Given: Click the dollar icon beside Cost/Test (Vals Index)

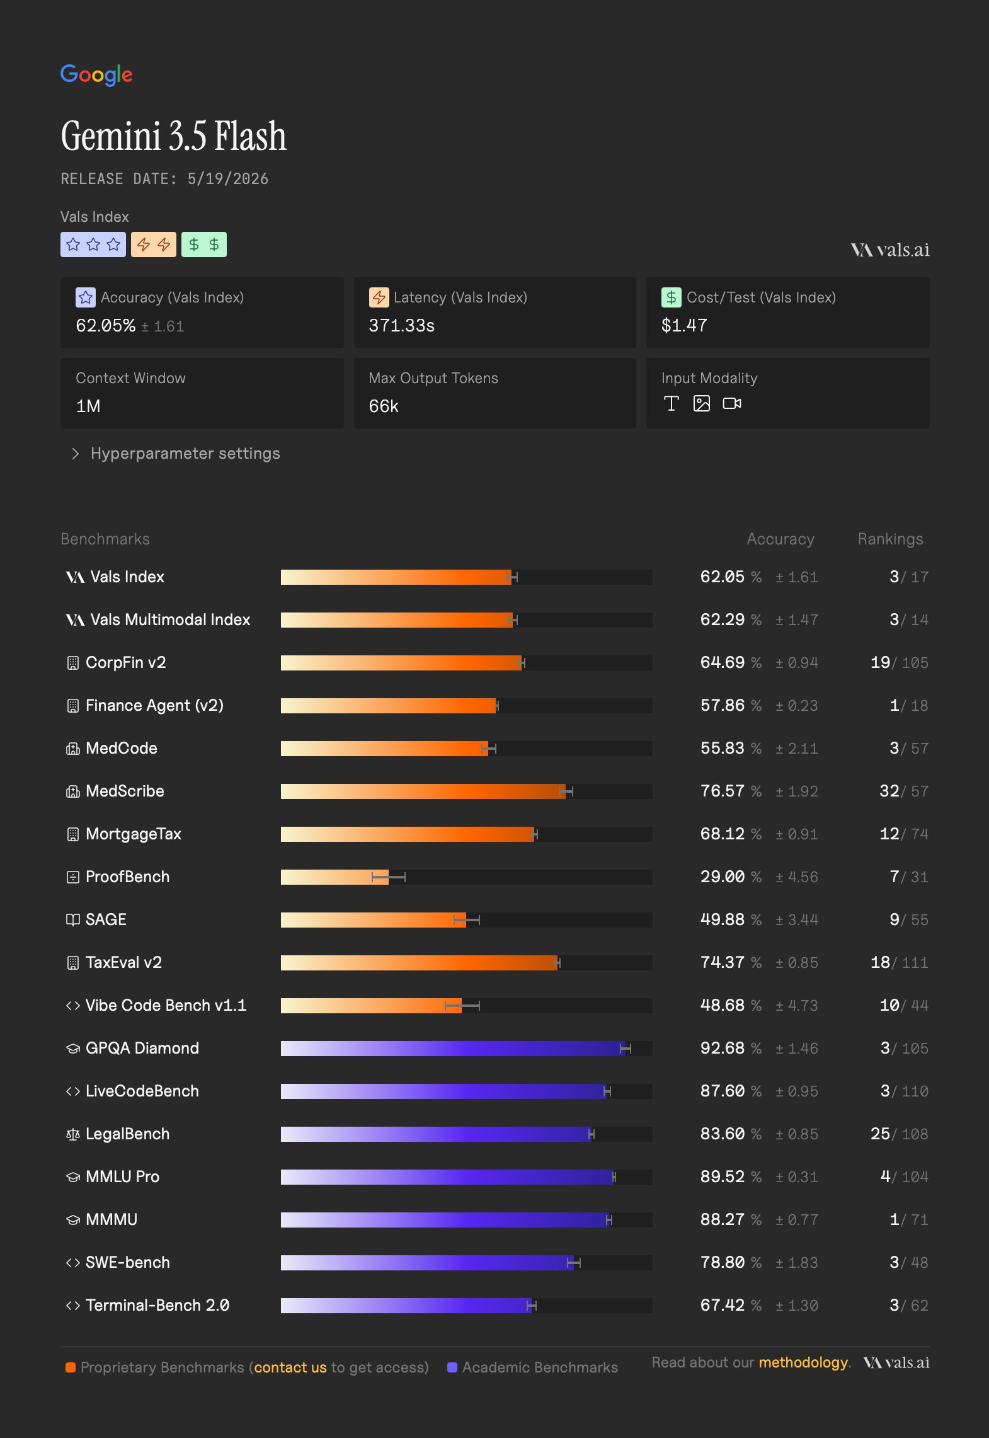Looking at the screenshot, I should pyautogui.click(x=672, y=297).
